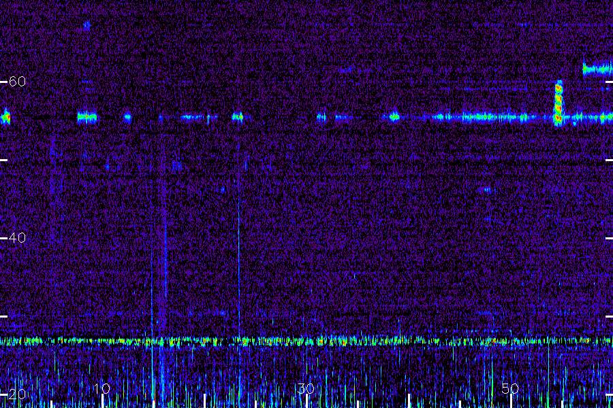Click the "20" frequency axis label
Viewport: 613px width, 408px height.
(x=17, y=394)
